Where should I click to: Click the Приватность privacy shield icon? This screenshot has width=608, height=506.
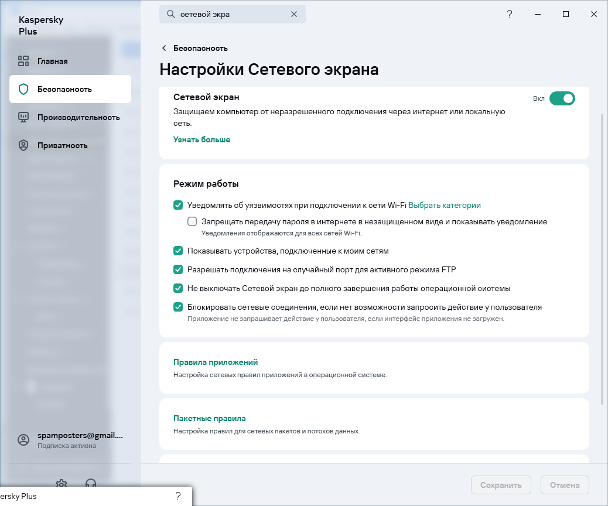[x=23, y=145]
